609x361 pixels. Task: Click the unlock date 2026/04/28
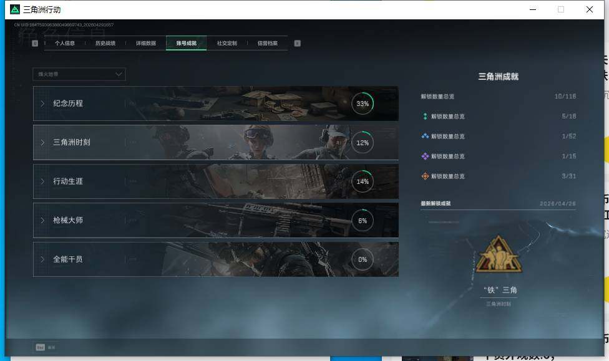[558, 203]
